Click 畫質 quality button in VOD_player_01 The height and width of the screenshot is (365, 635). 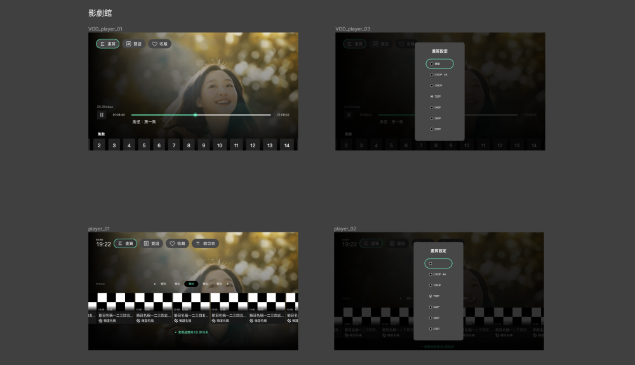coord(108,44)
